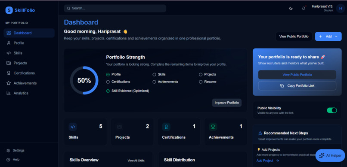
Task: Click the Skills checklist circle
Action: pos(154,75)
